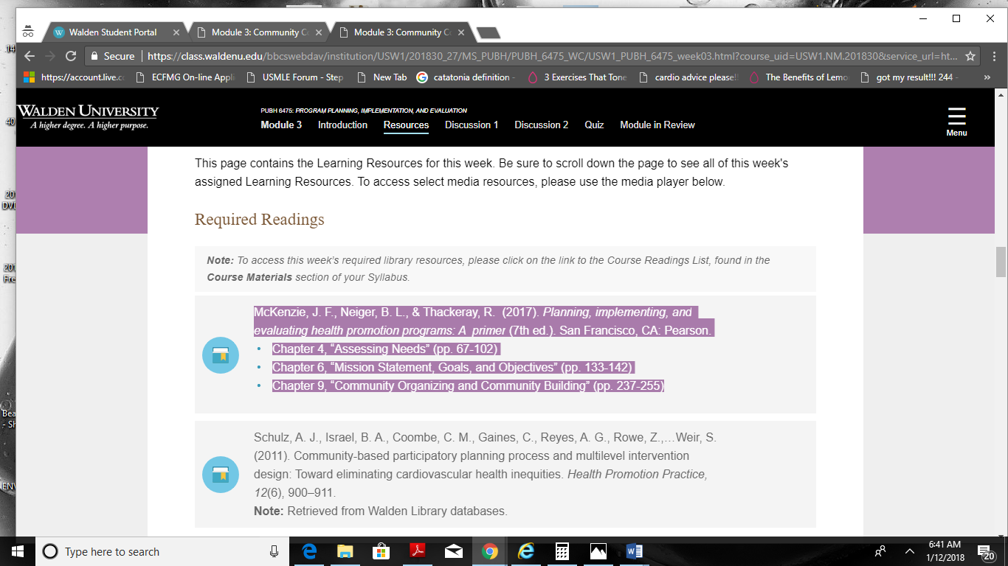Click the Health Promotion Practice journal title
Viewport: 1008px width, 566px height.
638,474
